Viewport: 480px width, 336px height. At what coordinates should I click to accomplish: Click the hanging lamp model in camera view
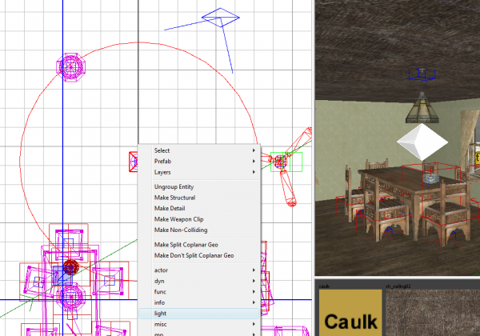coord(422,107)
